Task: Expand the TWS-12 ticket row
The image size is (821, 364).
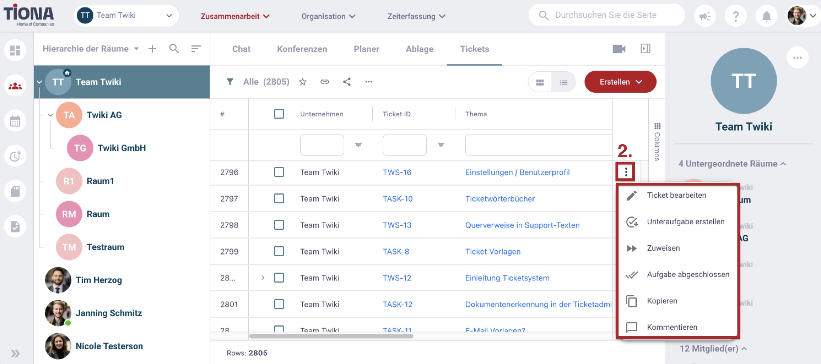Action: coord(263,278)
